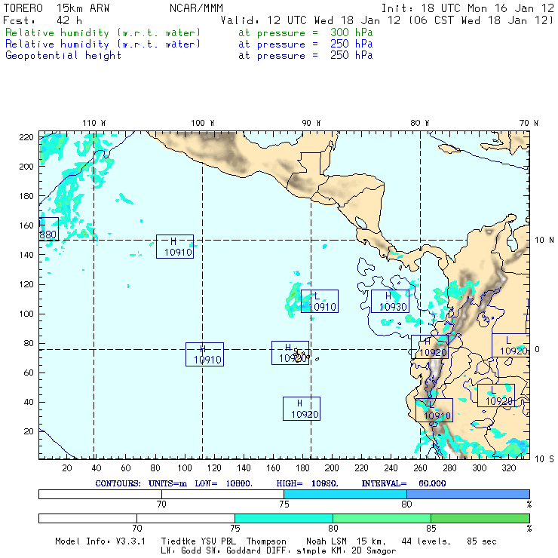The width and height of the screenshot is (558, 558).
Task: Click the '320' tick label on the horizontal axis
Action: coord(509,468)
